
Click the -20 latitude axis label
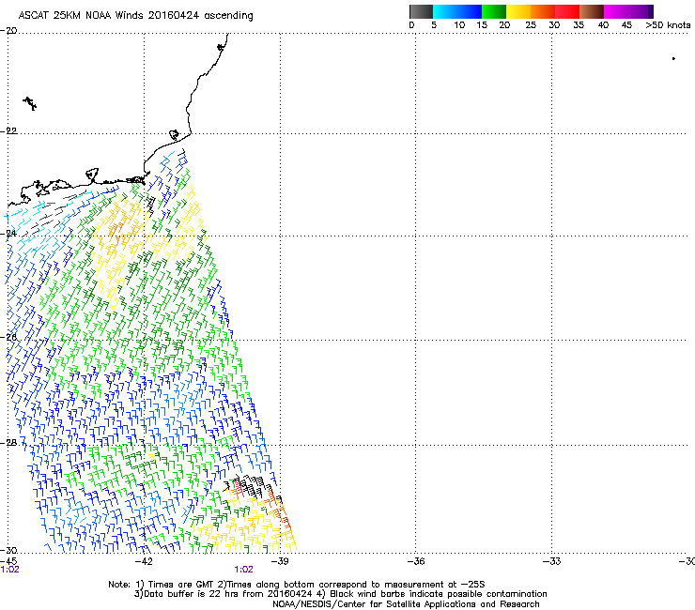pos(8,31)
